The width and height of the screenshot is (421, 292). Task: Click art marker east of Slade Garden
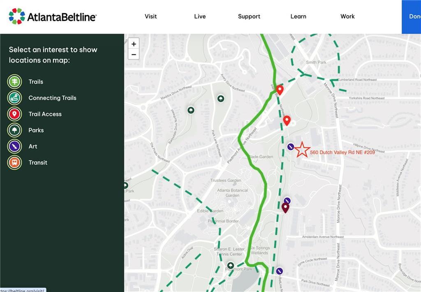[291, 147]
